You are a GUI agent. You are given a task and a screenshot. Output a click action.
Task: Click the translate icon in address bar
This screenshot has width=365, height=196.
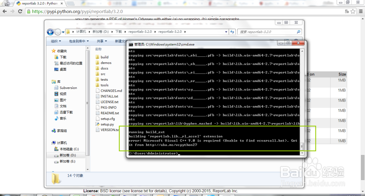point(347,11)
